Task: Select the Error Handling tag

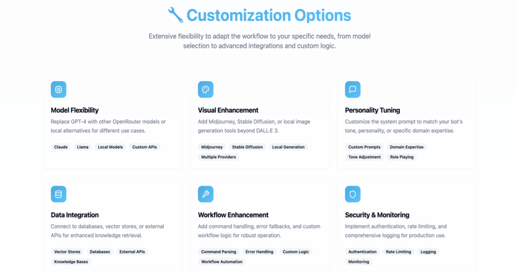Action: click(x=259, y=251)
